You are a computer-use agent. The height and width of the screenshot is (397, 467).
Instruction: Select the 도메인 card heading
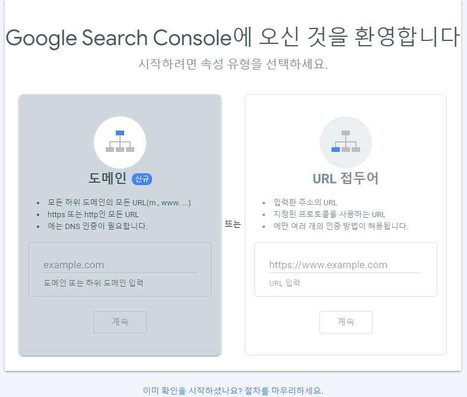click(108, 179)
